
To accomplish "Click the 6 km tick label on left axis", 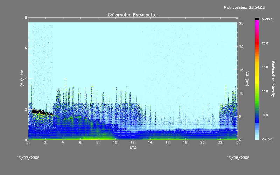I will (26, 48).
